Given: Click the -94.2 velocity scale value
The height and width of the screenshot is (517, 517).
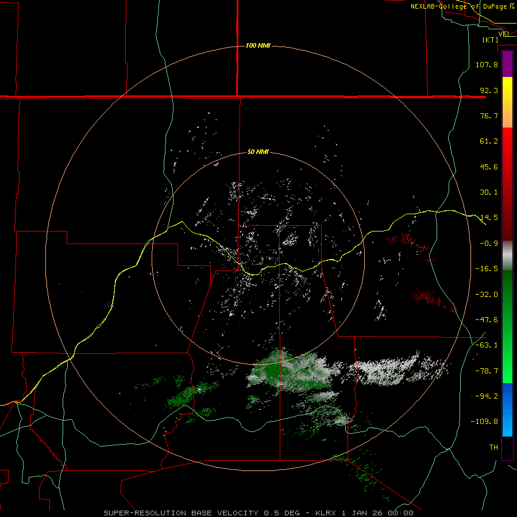Looking at the screenshot, I should click(x=487, y=396).
